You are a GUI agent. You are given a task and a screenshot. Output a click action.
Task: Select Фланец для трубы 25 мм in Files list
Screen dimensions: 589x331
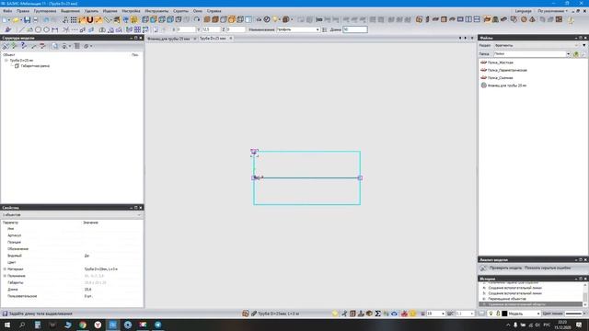click(507, 86)
